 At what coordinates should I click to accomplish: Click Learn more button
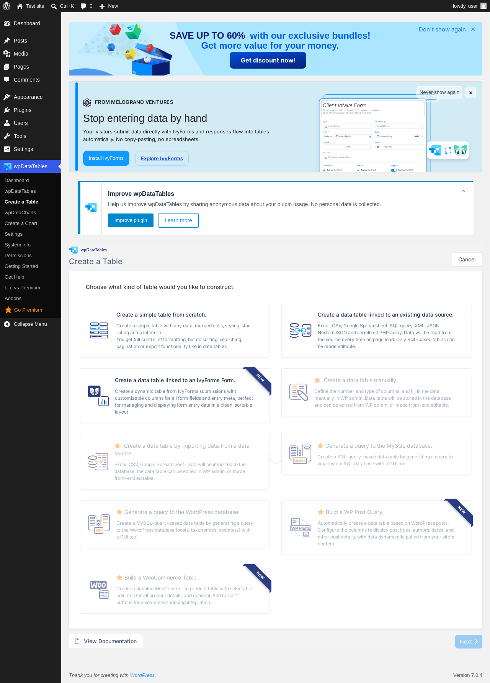[178, 220]
